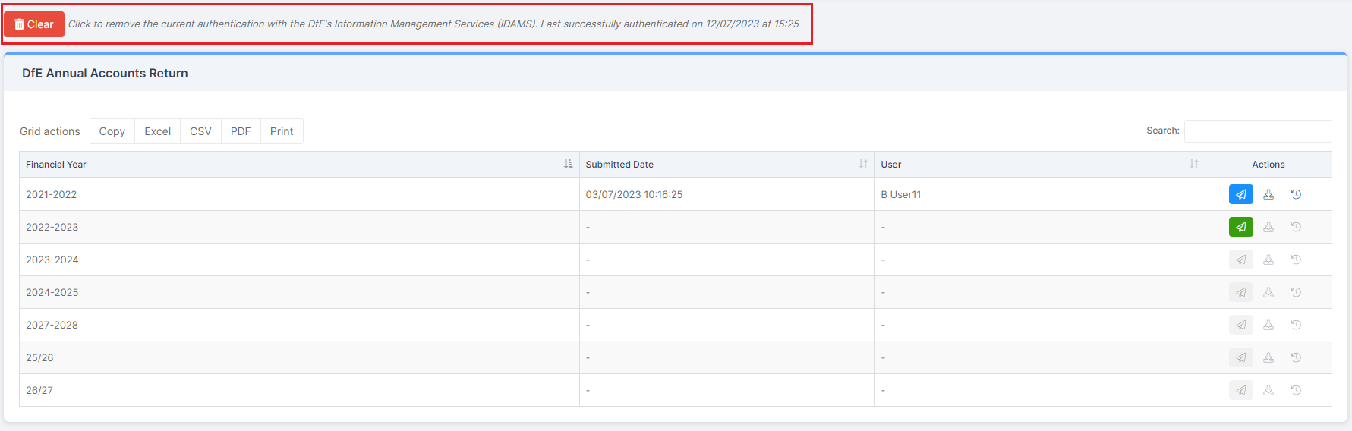
Task: Download the 2021-2022 return file
Action: point(1268,194)
